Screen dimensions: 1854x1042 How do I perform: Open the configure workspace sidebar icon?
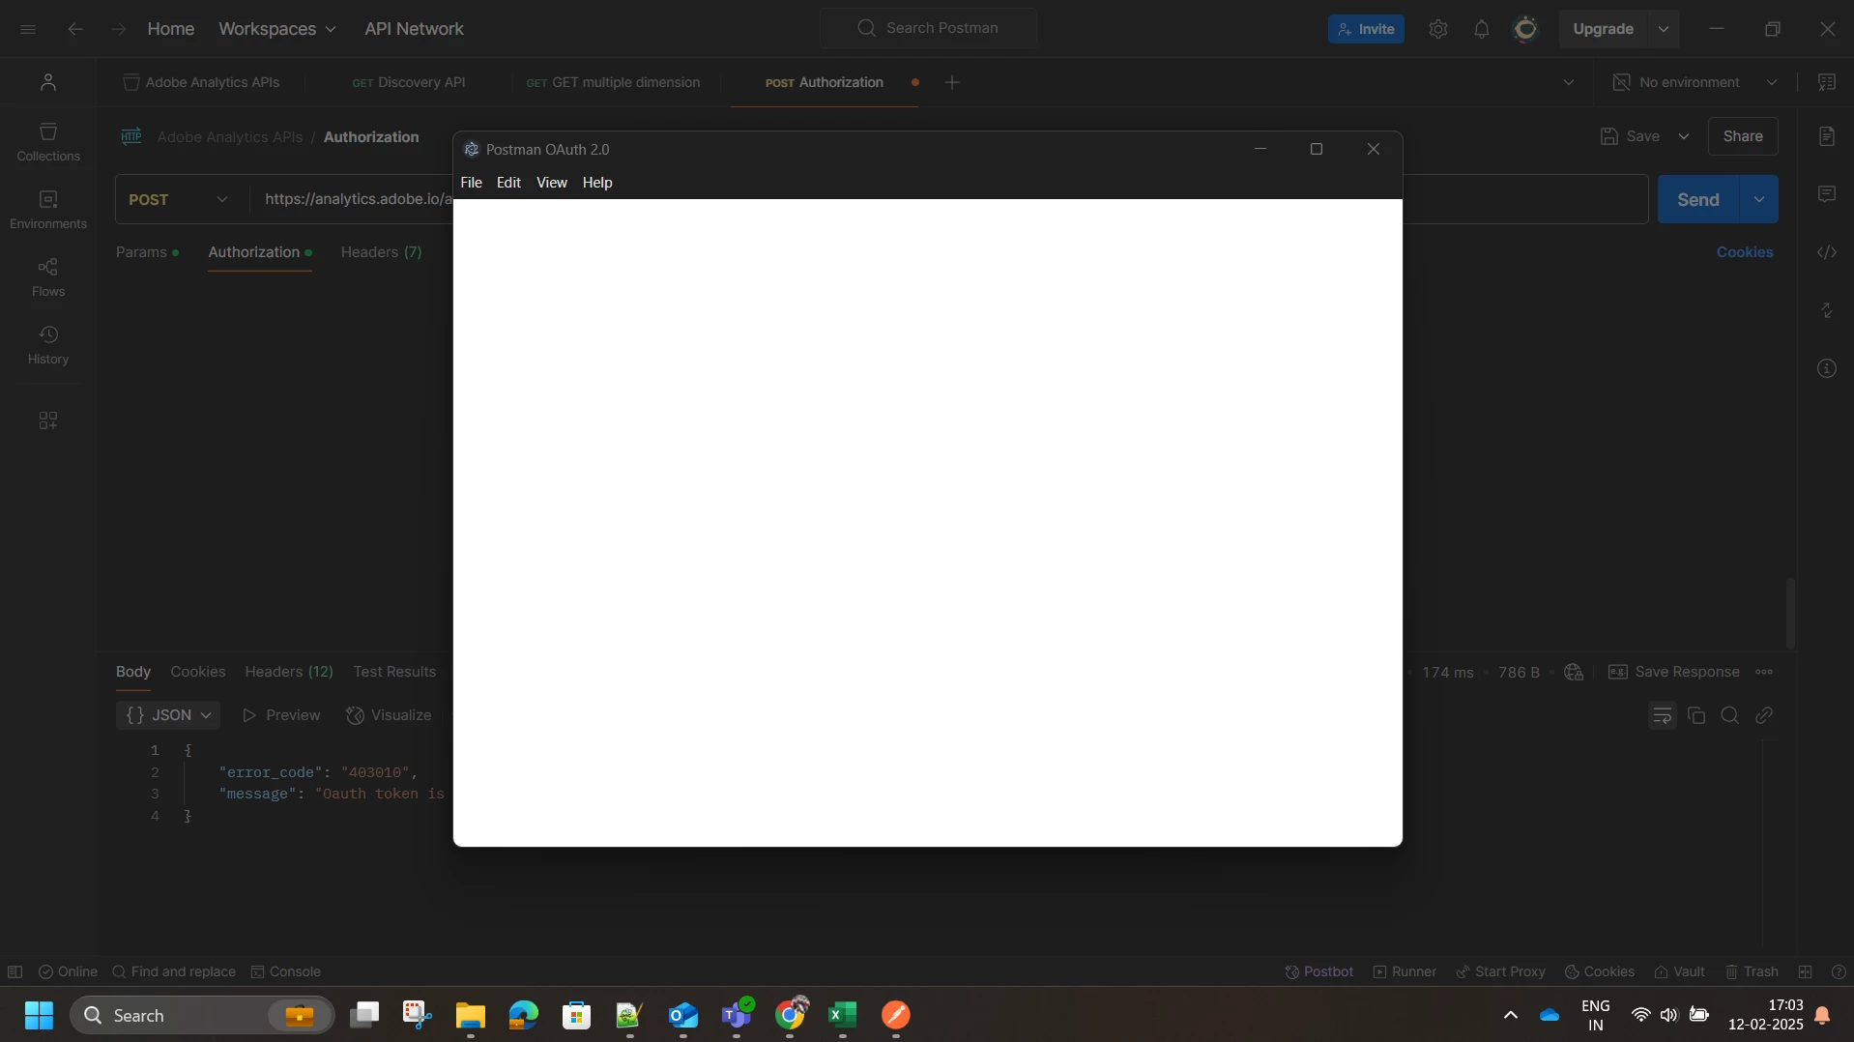point(48,420)
